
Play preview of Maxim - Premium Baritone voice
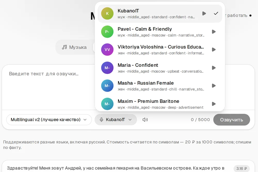pos(214,104)
